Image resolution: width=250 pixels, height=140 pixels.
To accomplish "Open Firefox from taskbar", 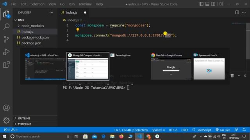I will (x=121, y=136).
